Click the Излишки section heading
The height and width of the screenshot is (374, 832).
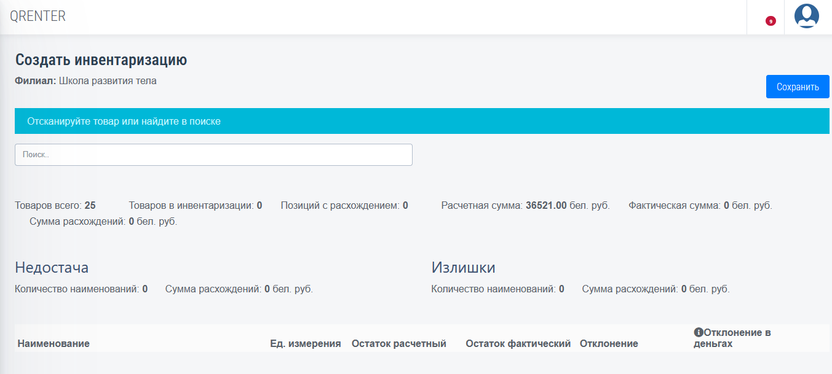point(463,268)
